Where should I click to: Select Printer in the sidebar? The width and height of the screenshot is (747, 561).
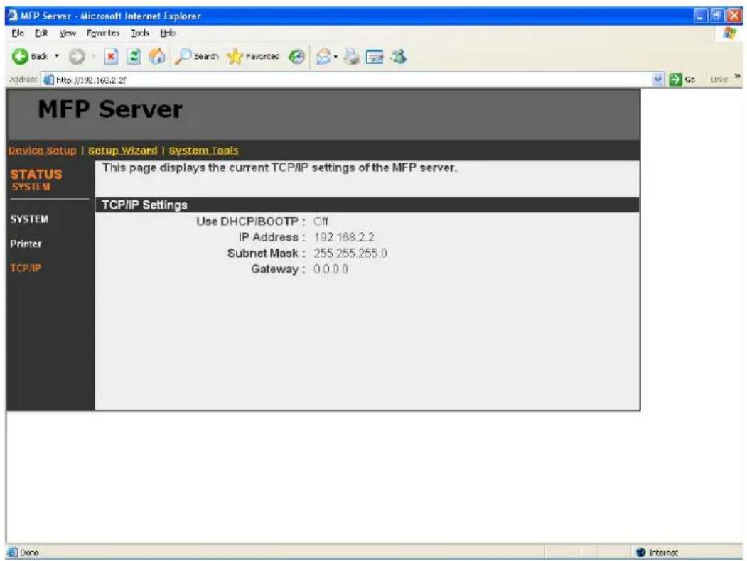(26, 244)
